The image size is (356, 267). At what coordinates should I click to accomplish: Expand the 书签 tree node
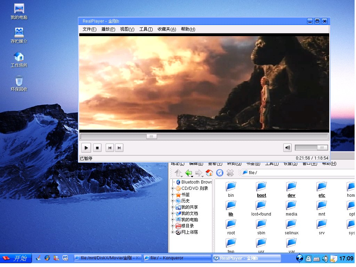click(172, 195)
